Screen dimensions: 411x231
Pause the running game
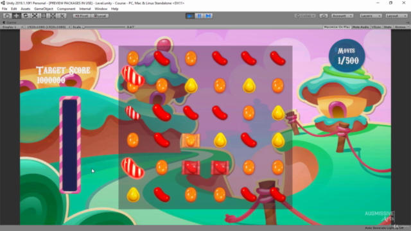pos(199,16)
